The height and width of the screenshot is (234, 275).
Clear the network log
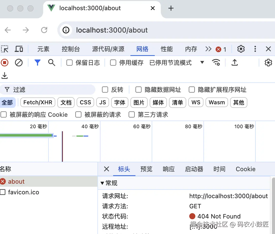point(19,63)
